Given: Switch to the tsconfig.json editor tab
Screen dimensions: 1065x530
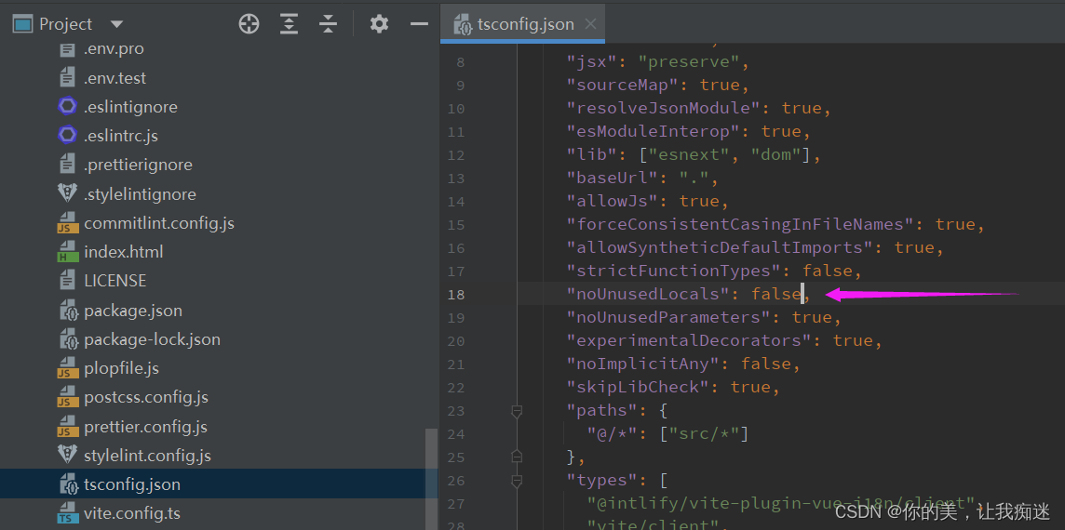Looking at the screenshot, I should pyautogui.click(x=525, y=24).
